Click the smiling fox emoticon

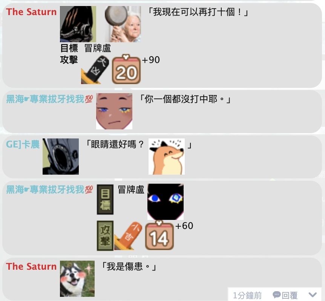[166, 157]
